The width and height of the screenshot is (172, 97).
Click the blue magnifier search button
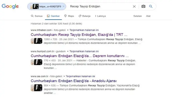(x=151, y=6)
